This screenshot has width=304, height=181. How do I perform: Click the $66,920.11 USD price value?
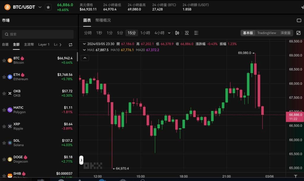pyautogui.click(x=88, y=9)
